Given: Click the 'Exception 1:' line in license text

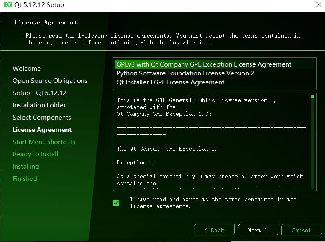Looking at the screenshot, I should 136,162.
